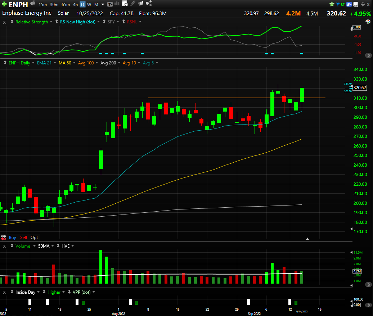
Task: Switch to the W weekly timeframe
Action: [89, 5]
